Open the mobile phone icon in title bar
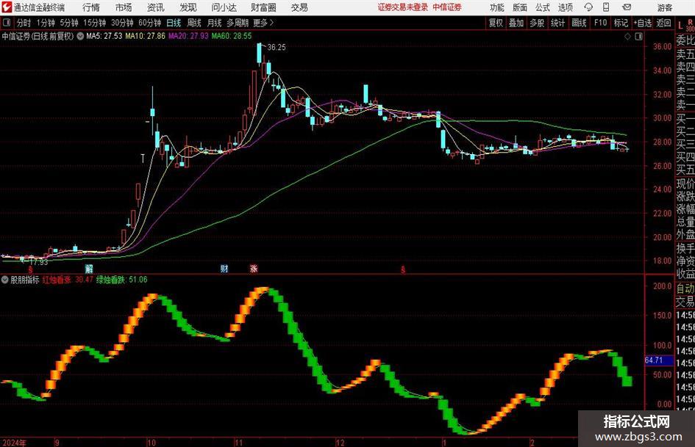This screenshot has width=695, height=447. click(606, 7)
